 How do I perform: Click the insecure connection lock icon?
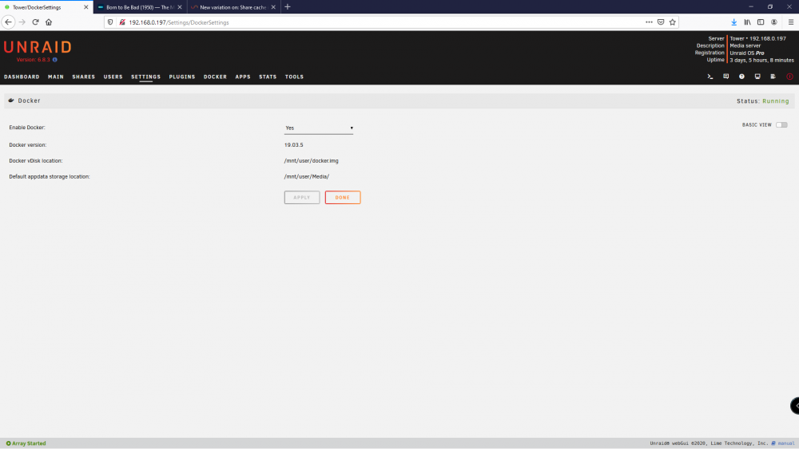122,22
